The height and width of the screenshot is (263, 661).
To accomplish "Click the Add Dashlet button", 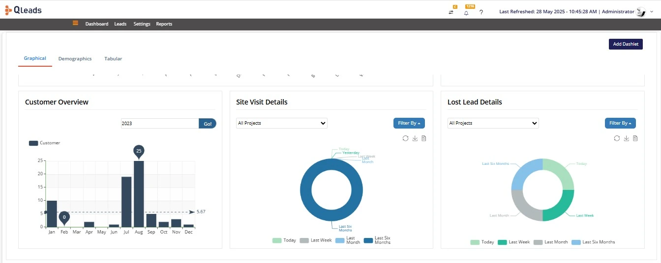I will click(x=626, y=44).
